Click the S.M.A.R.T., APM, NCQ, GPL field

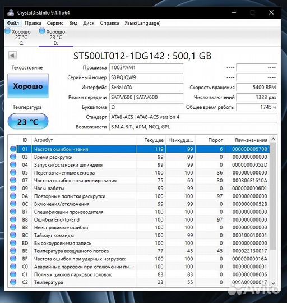[x=193, y=127]
